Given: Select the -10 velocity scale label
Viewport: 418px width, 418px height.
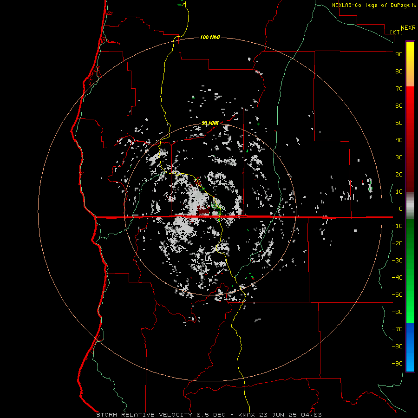Looking at the screenshot, I should [397, 226].
